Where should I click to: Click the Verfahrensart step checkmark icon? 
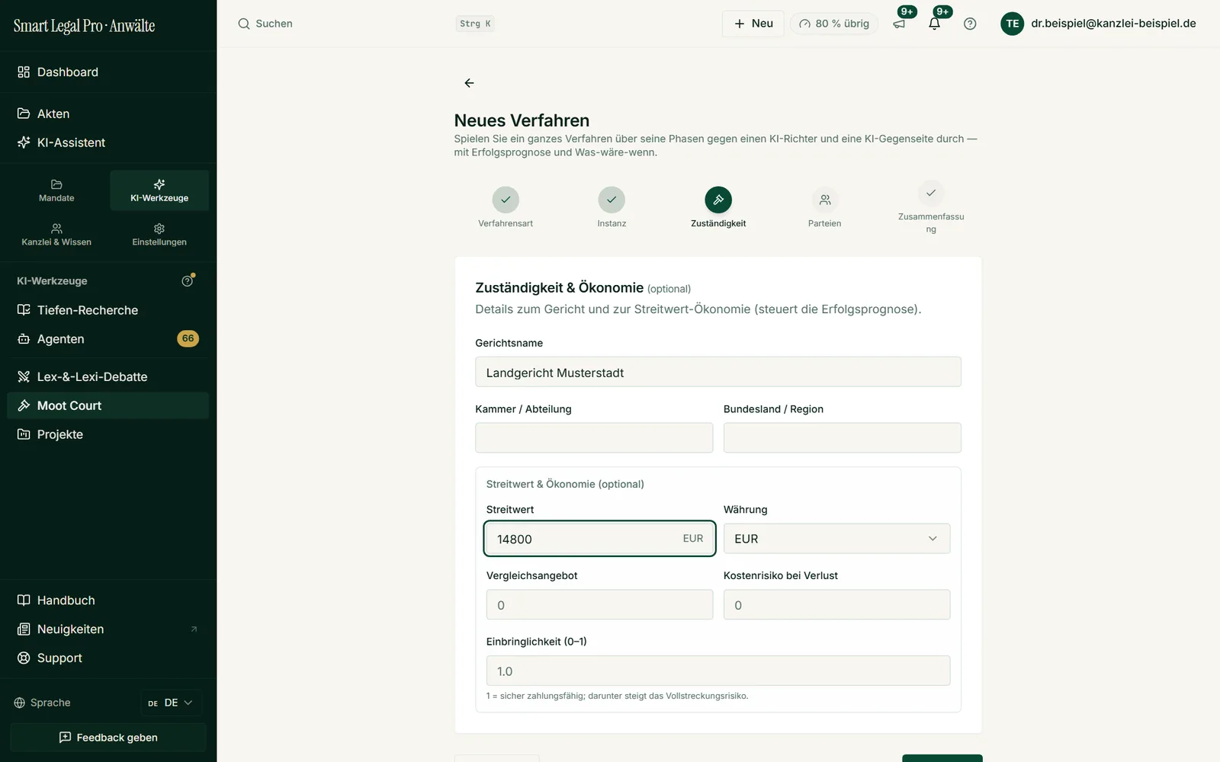(506, 200)
